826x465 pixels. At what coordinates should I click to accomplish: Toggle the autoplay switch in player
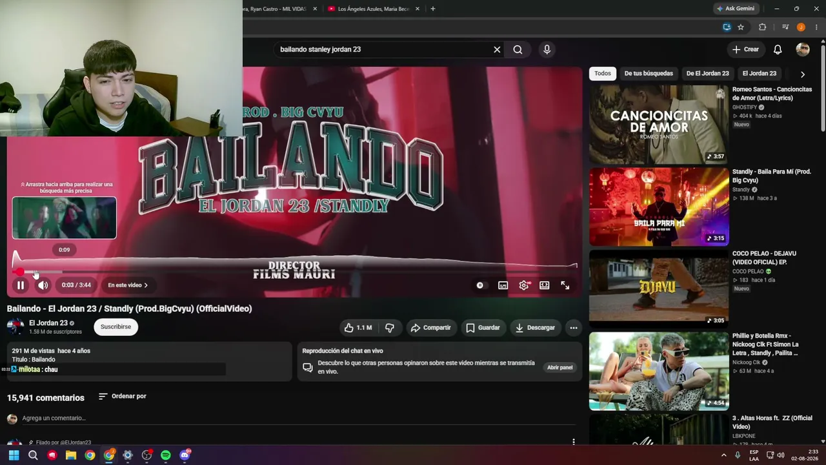coord(479,285)
